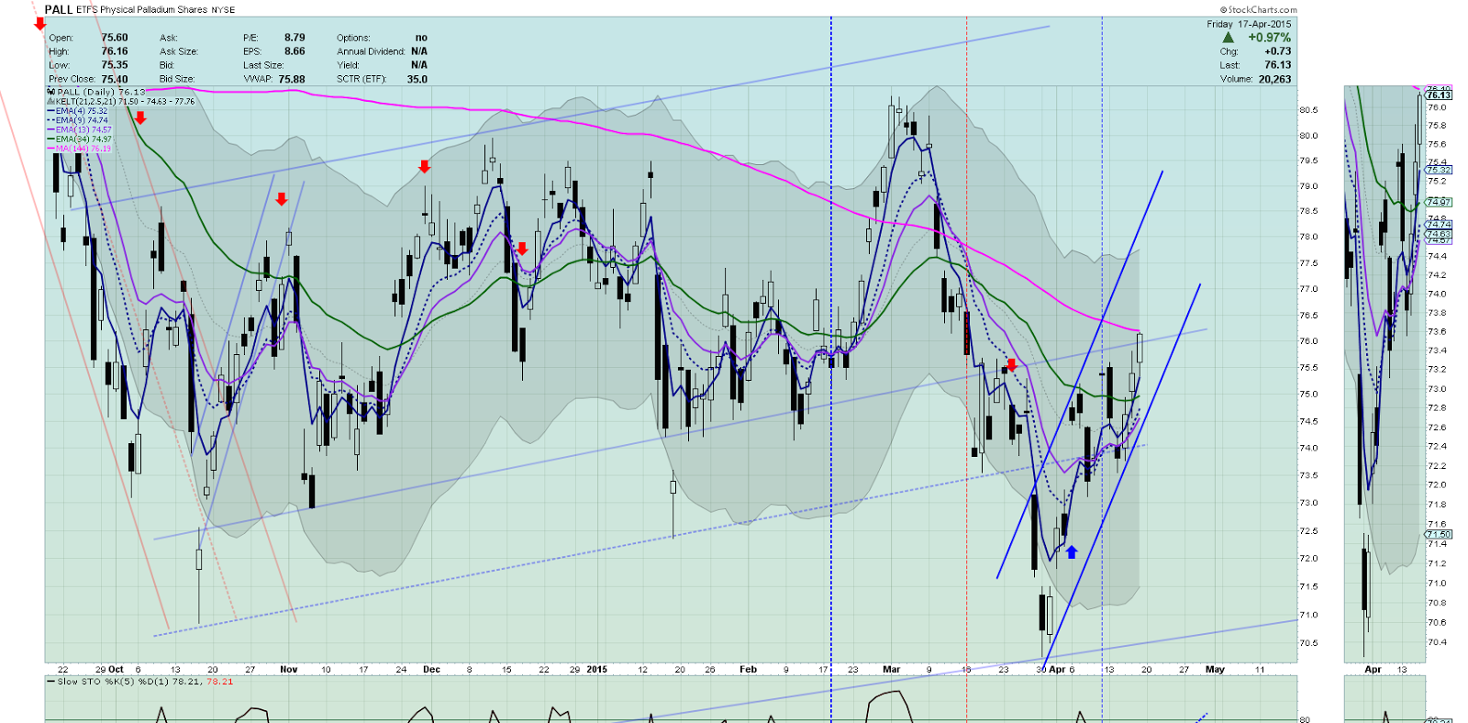Click the 'Last Size:' label
This screenshot has height=723, width=1468.
(x=263, y=65)
